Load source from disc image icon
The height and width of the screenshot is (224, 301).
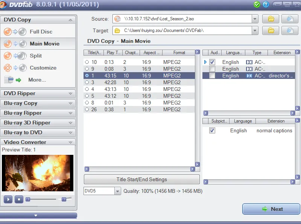pyautogui.click(x=290, y=19)
